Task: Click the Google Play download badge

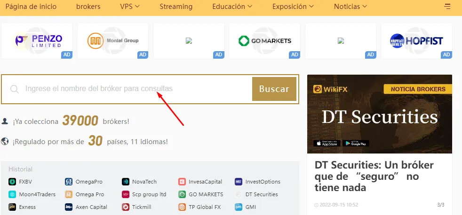Action: tap(356, 143)
